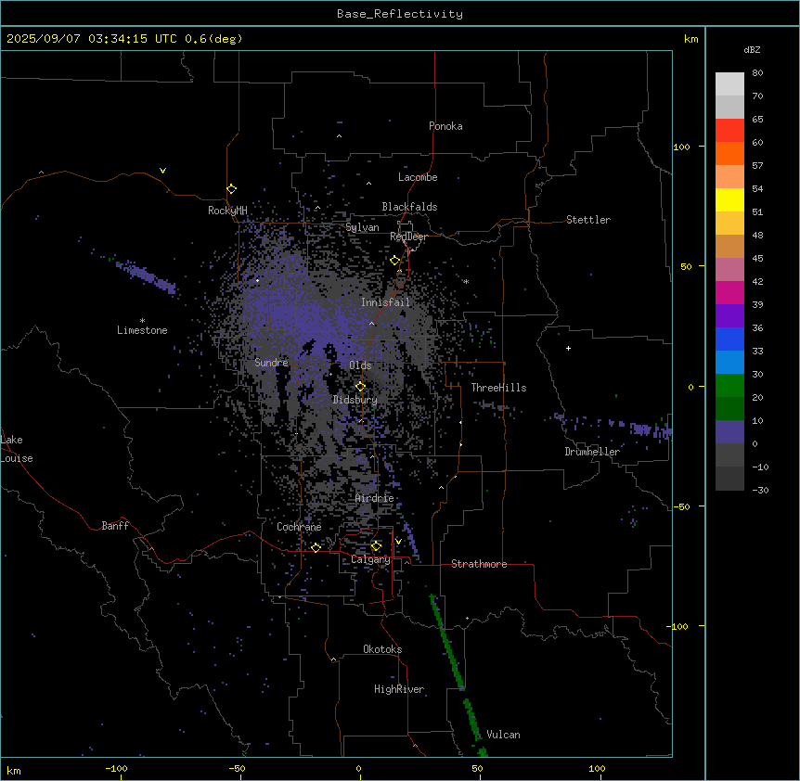Image resolution: width=800 pixels, height=781 pixels.
Task: Click the yellow diamond marker near Didsbury
Action: pos(360,387)
